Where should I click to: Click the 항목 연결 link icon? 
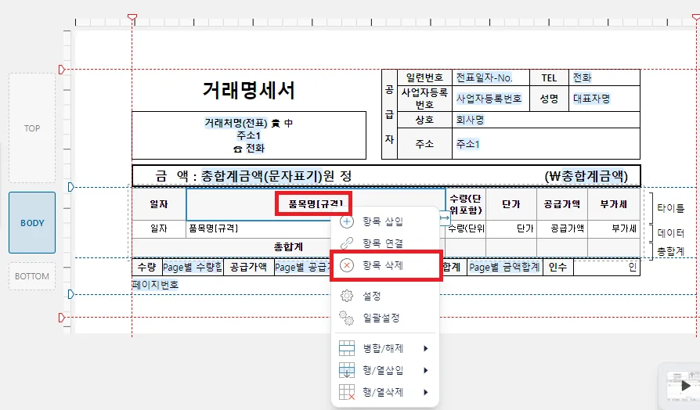347,243
